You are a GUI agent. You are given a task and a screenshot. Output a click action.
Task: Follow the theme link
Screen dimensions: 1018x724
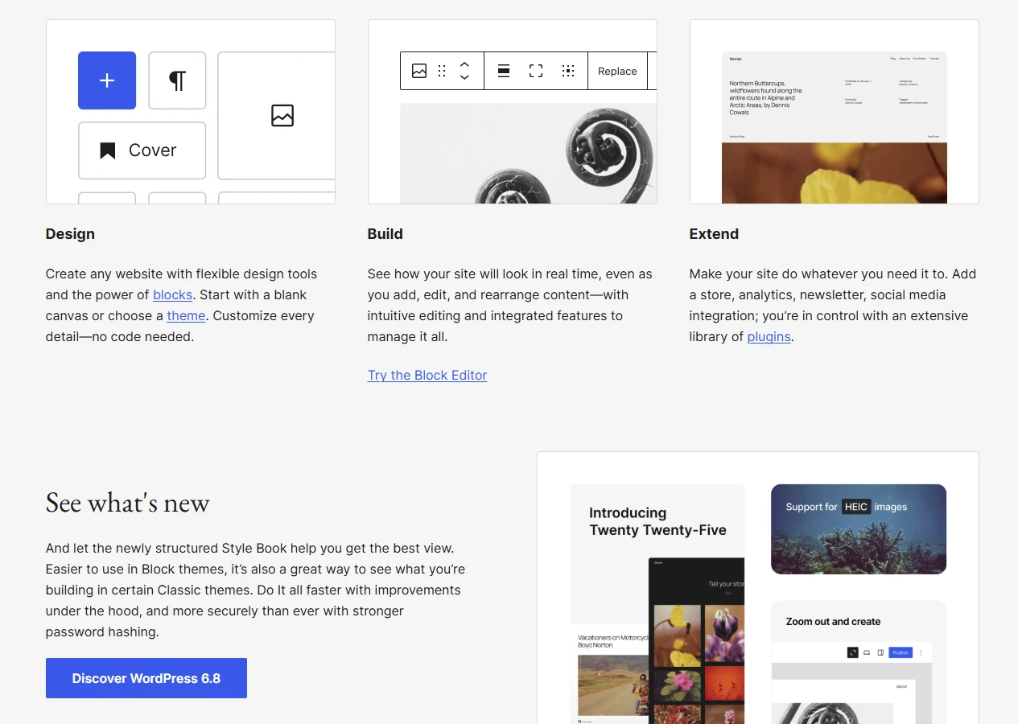[x=186, y=315]
